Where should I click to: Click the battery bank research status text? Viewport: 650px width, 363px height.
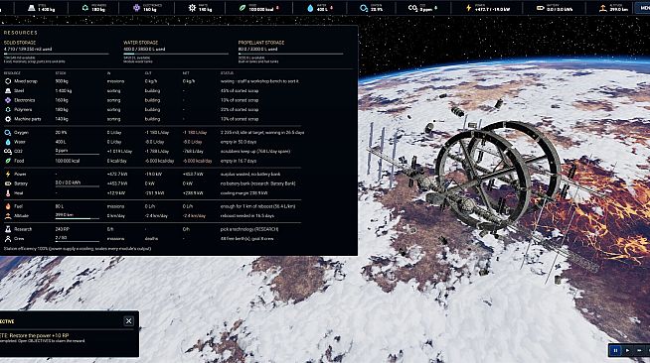pyautogui.click(x=257, y=183)
